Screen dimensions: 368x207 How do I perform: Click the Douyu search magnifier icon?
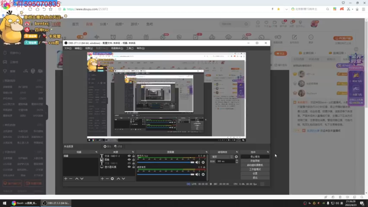(246, 24)
